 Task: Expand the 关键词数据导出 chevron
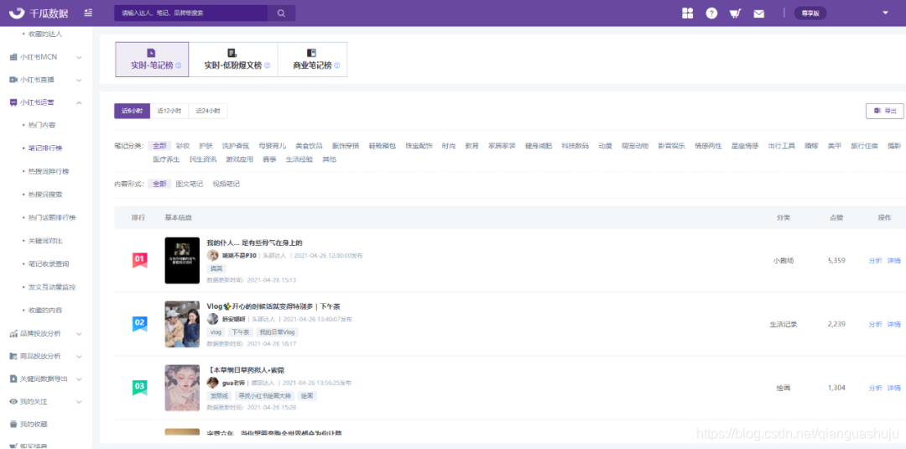[x=79, y=379]
